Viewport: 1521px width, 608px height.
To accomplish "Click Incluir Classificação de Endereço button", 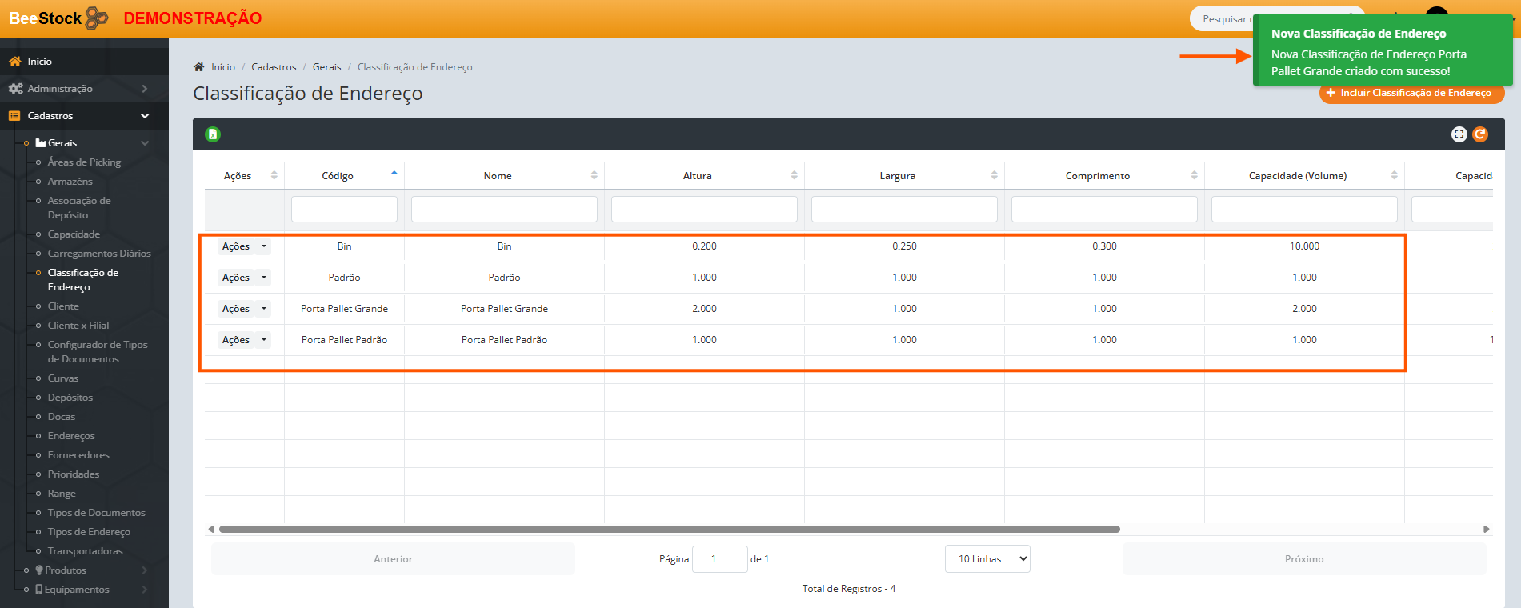I will coord(1411,94).
